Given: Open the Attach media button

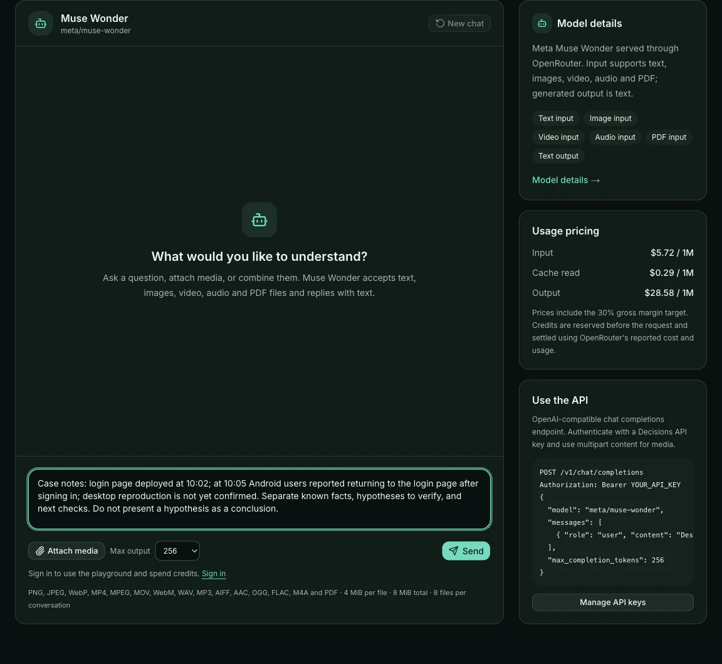Looking at the screenshot, I should click(66, 551).
